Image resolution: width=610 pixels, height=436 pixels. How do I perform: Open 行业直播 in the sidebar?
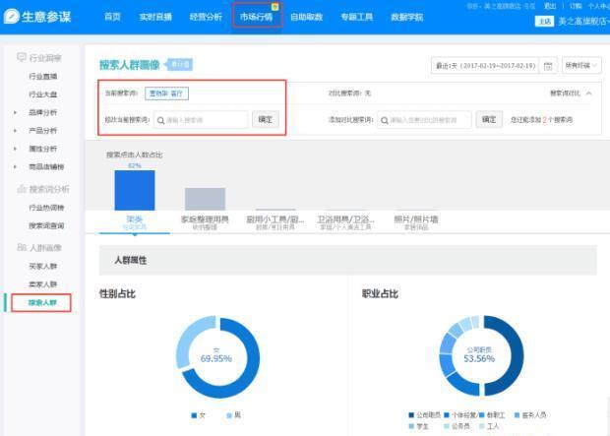coord(42,77)
